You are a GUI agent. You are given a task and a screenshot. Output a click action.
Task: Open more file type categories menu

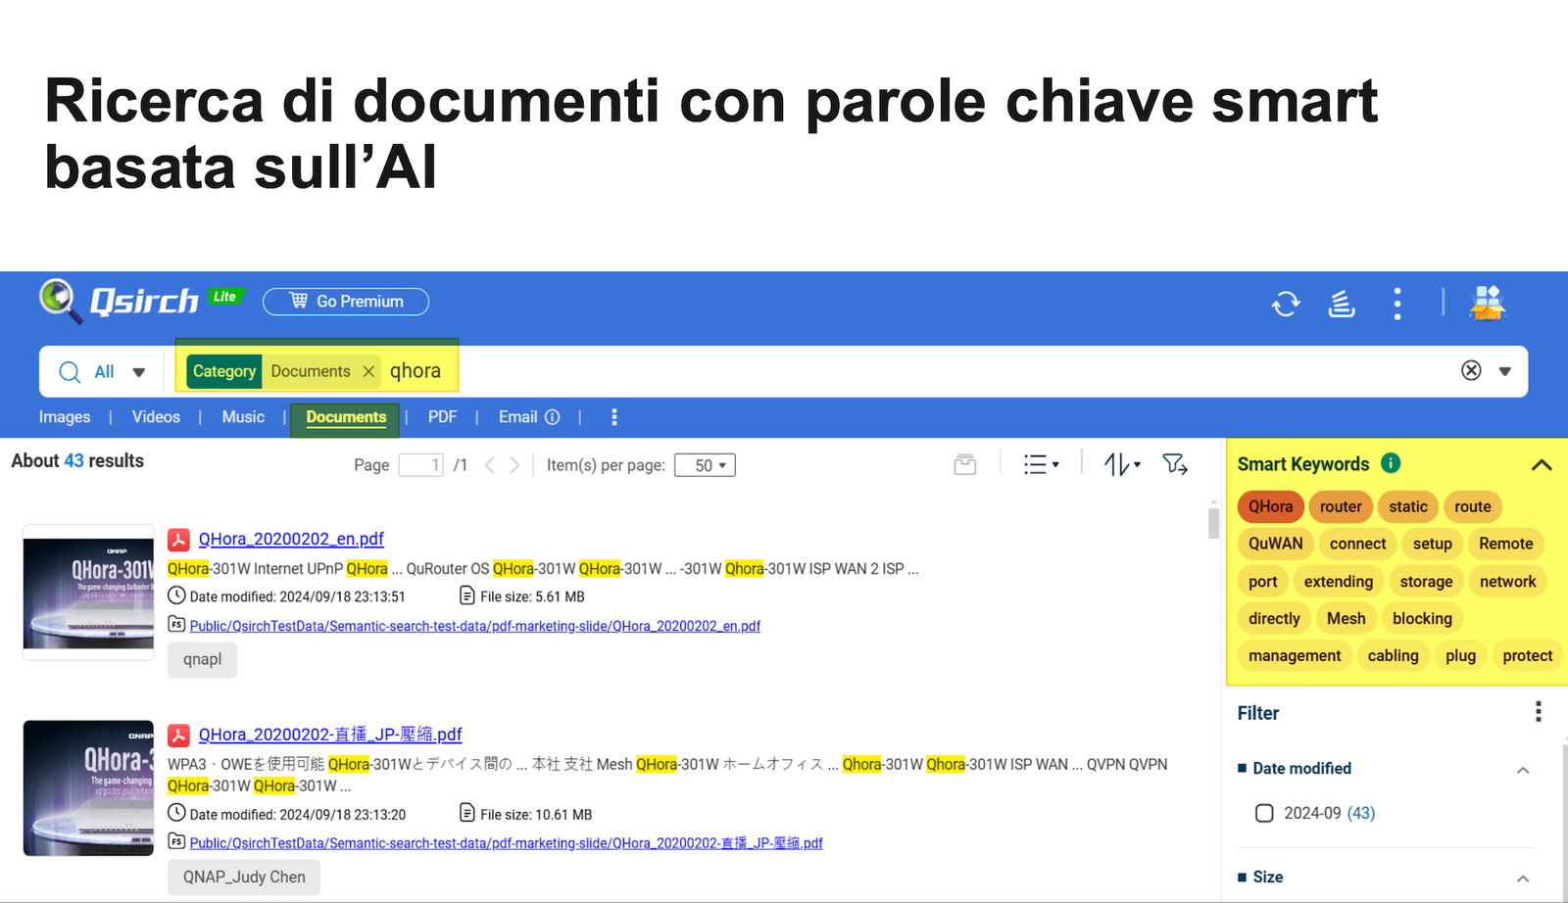614,417
